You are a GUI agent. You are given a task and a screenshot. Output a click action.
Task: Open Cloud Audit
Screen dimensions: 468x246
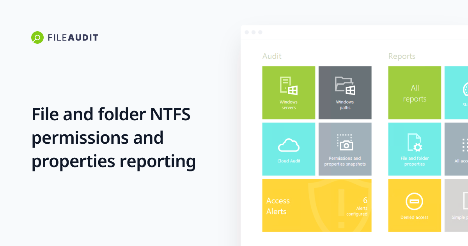click(289, 149)
